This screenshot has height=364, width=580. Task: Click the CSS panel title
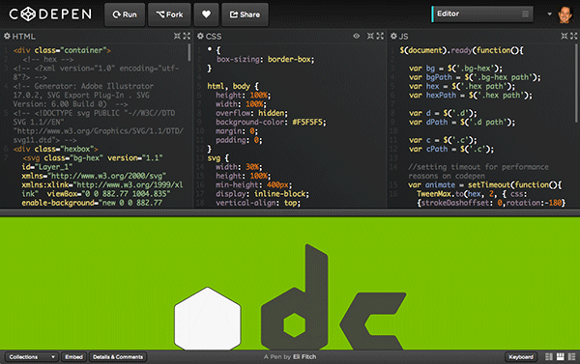point(214,37)
